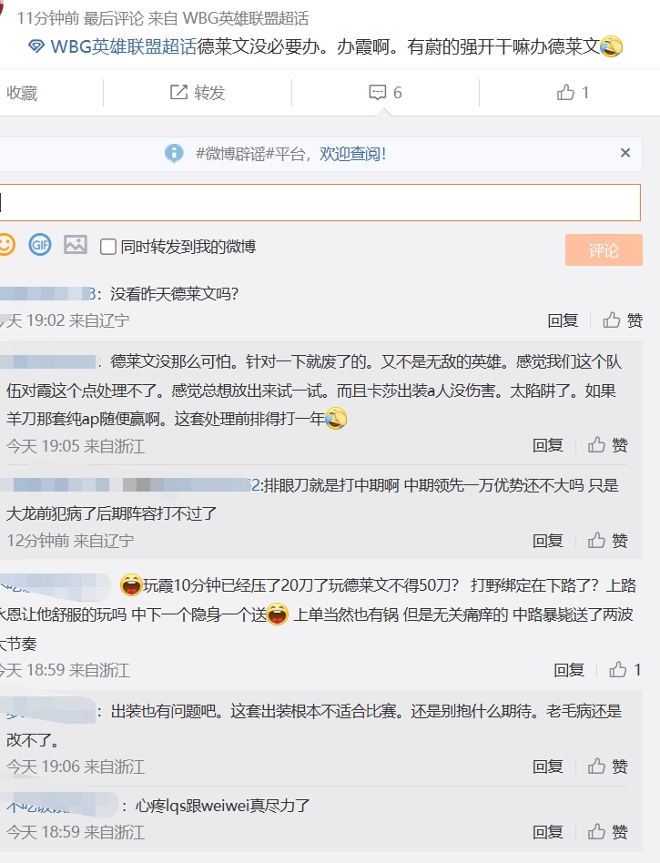Close the 微博辟谣 notice banner
660x863 pixels.
[x=625, y=153]
